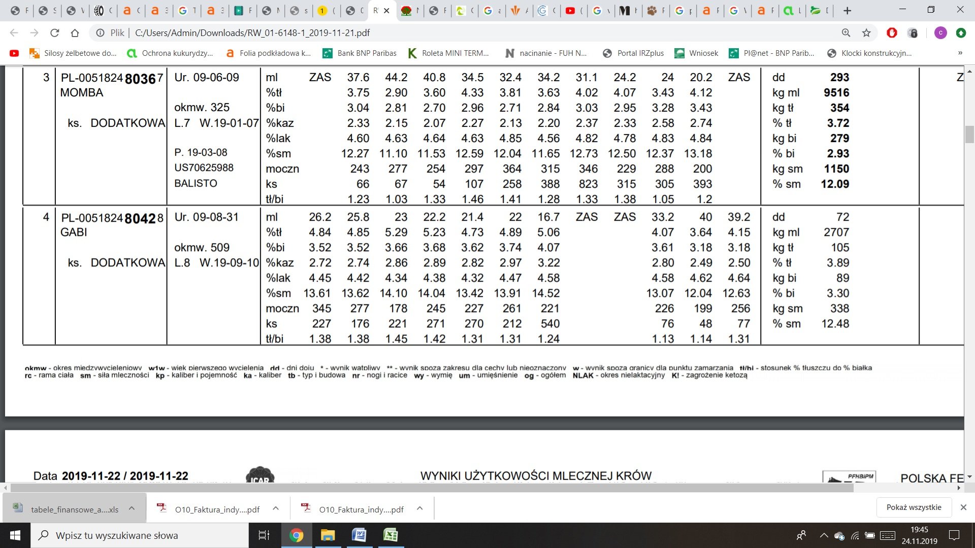Viewport: 975px width, 548px height.
Task: Expand options for tabele_finansowe download
Action: point(132,508)
